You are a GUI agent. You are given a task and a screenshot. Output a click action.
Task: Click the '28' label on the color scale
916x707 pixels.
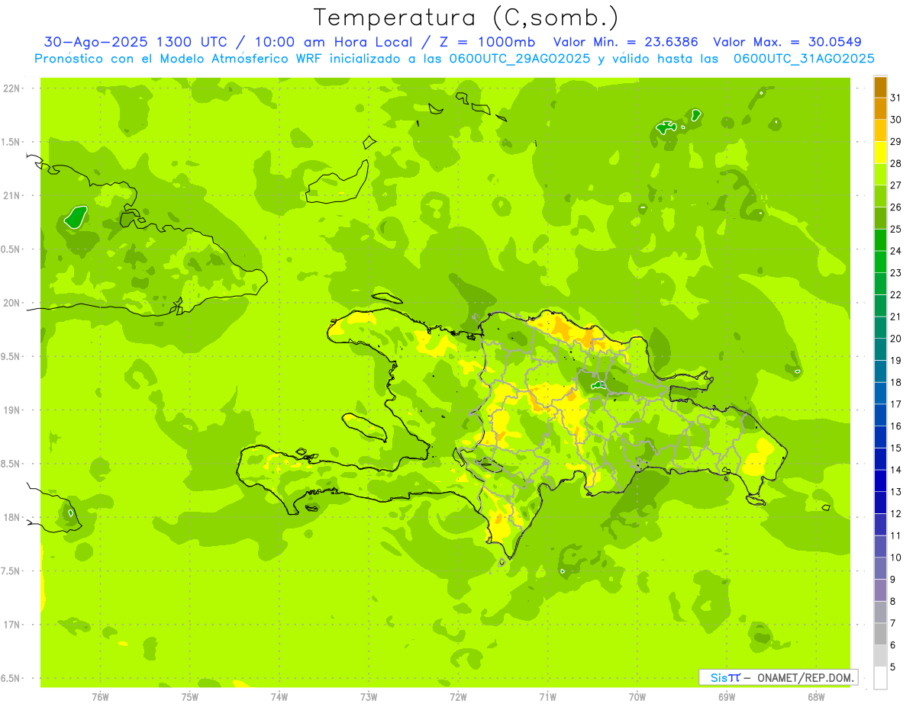point(896,163)
